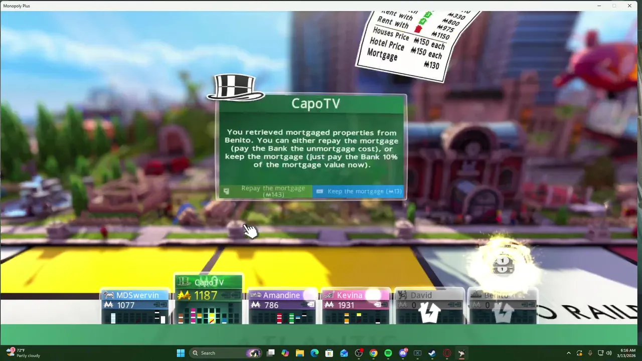Open File Explorer from the taskbar

point(300,353)
